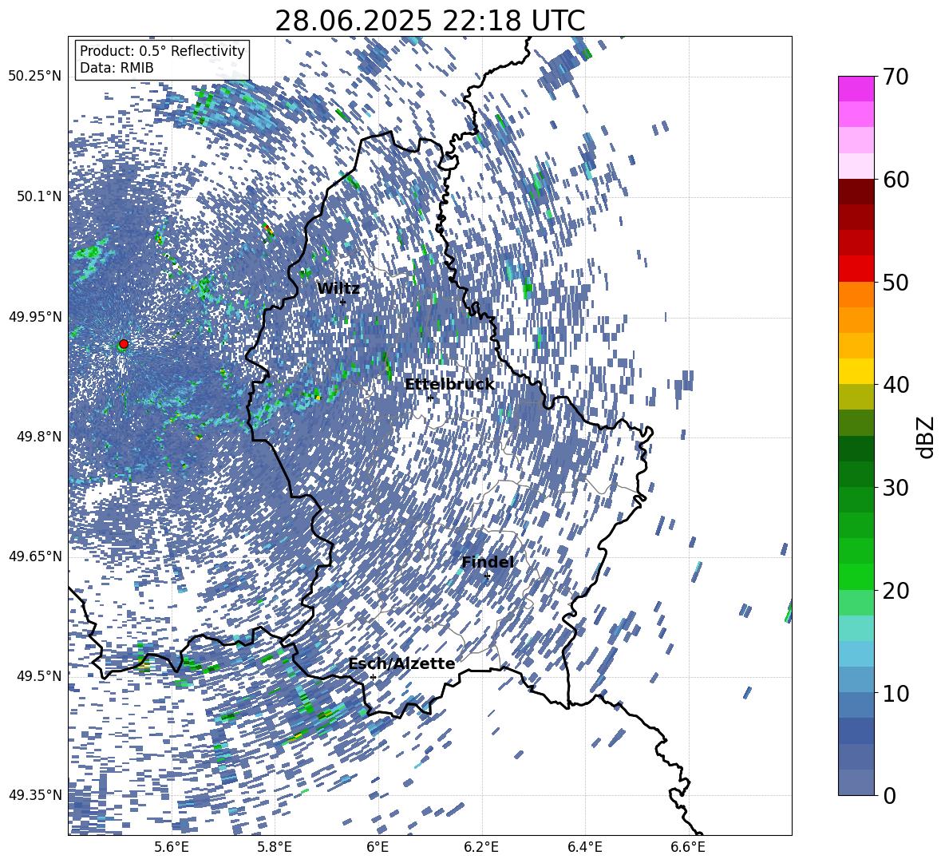
Task: Click the Findel location cross marker
Action: pyautogui.click(x=487, y=576)
